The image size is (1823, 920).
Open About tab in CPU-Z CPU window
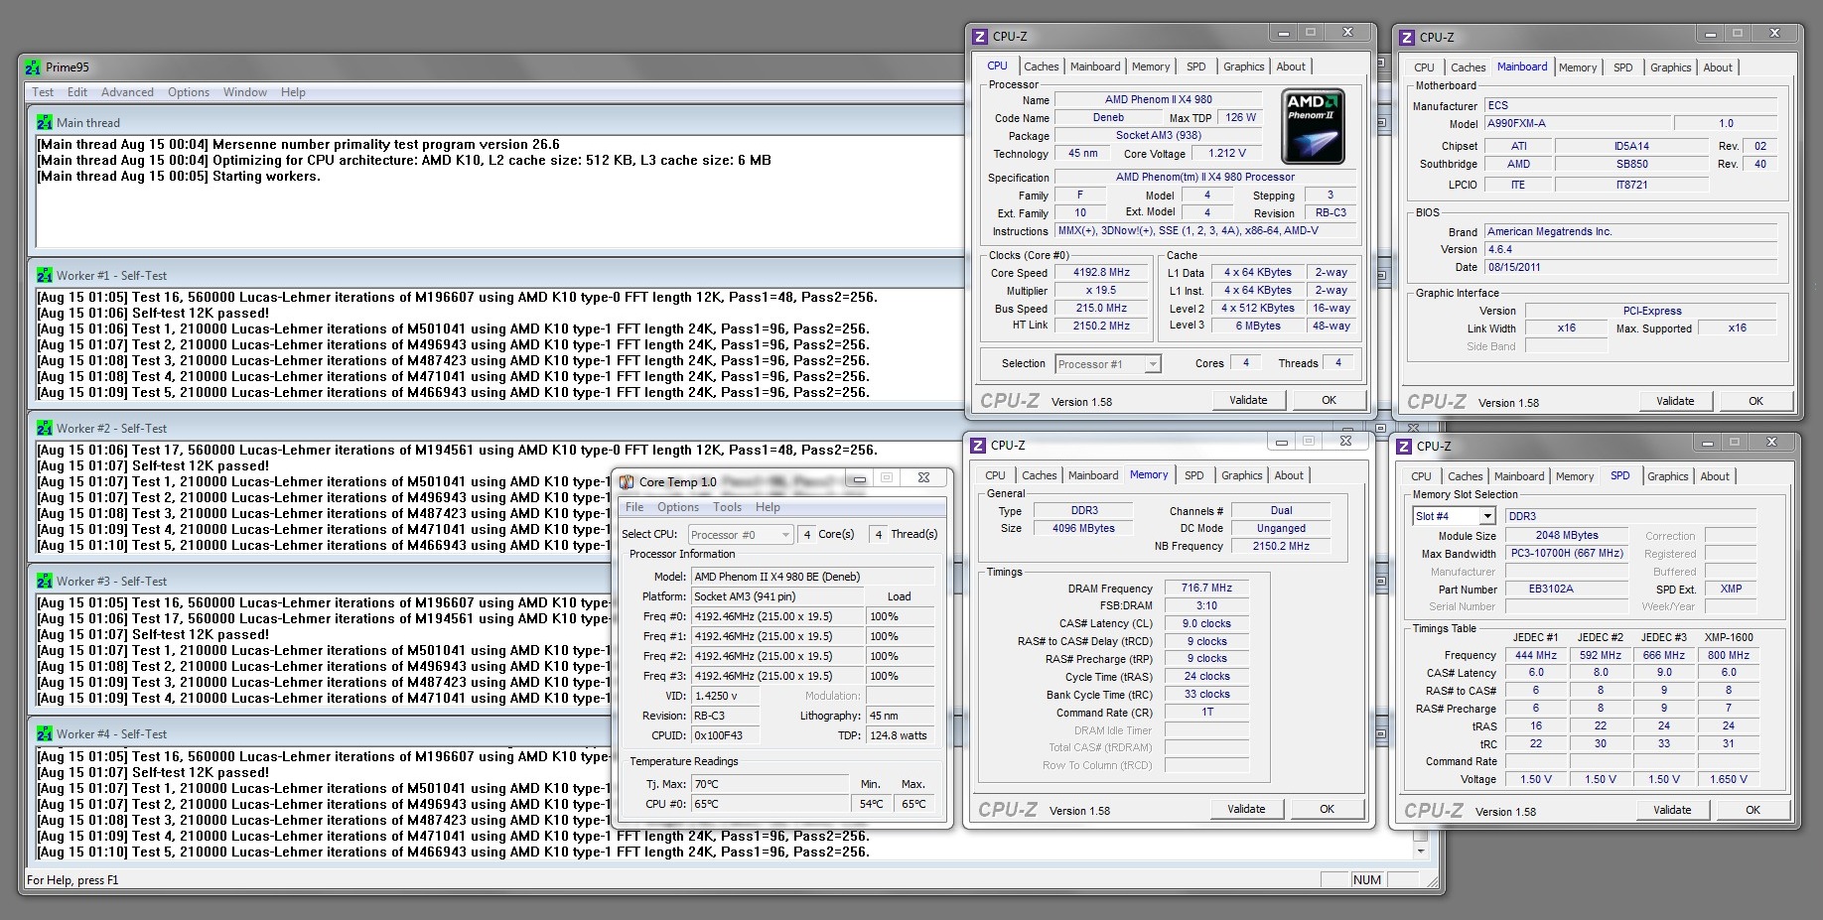coord(1291,66)
